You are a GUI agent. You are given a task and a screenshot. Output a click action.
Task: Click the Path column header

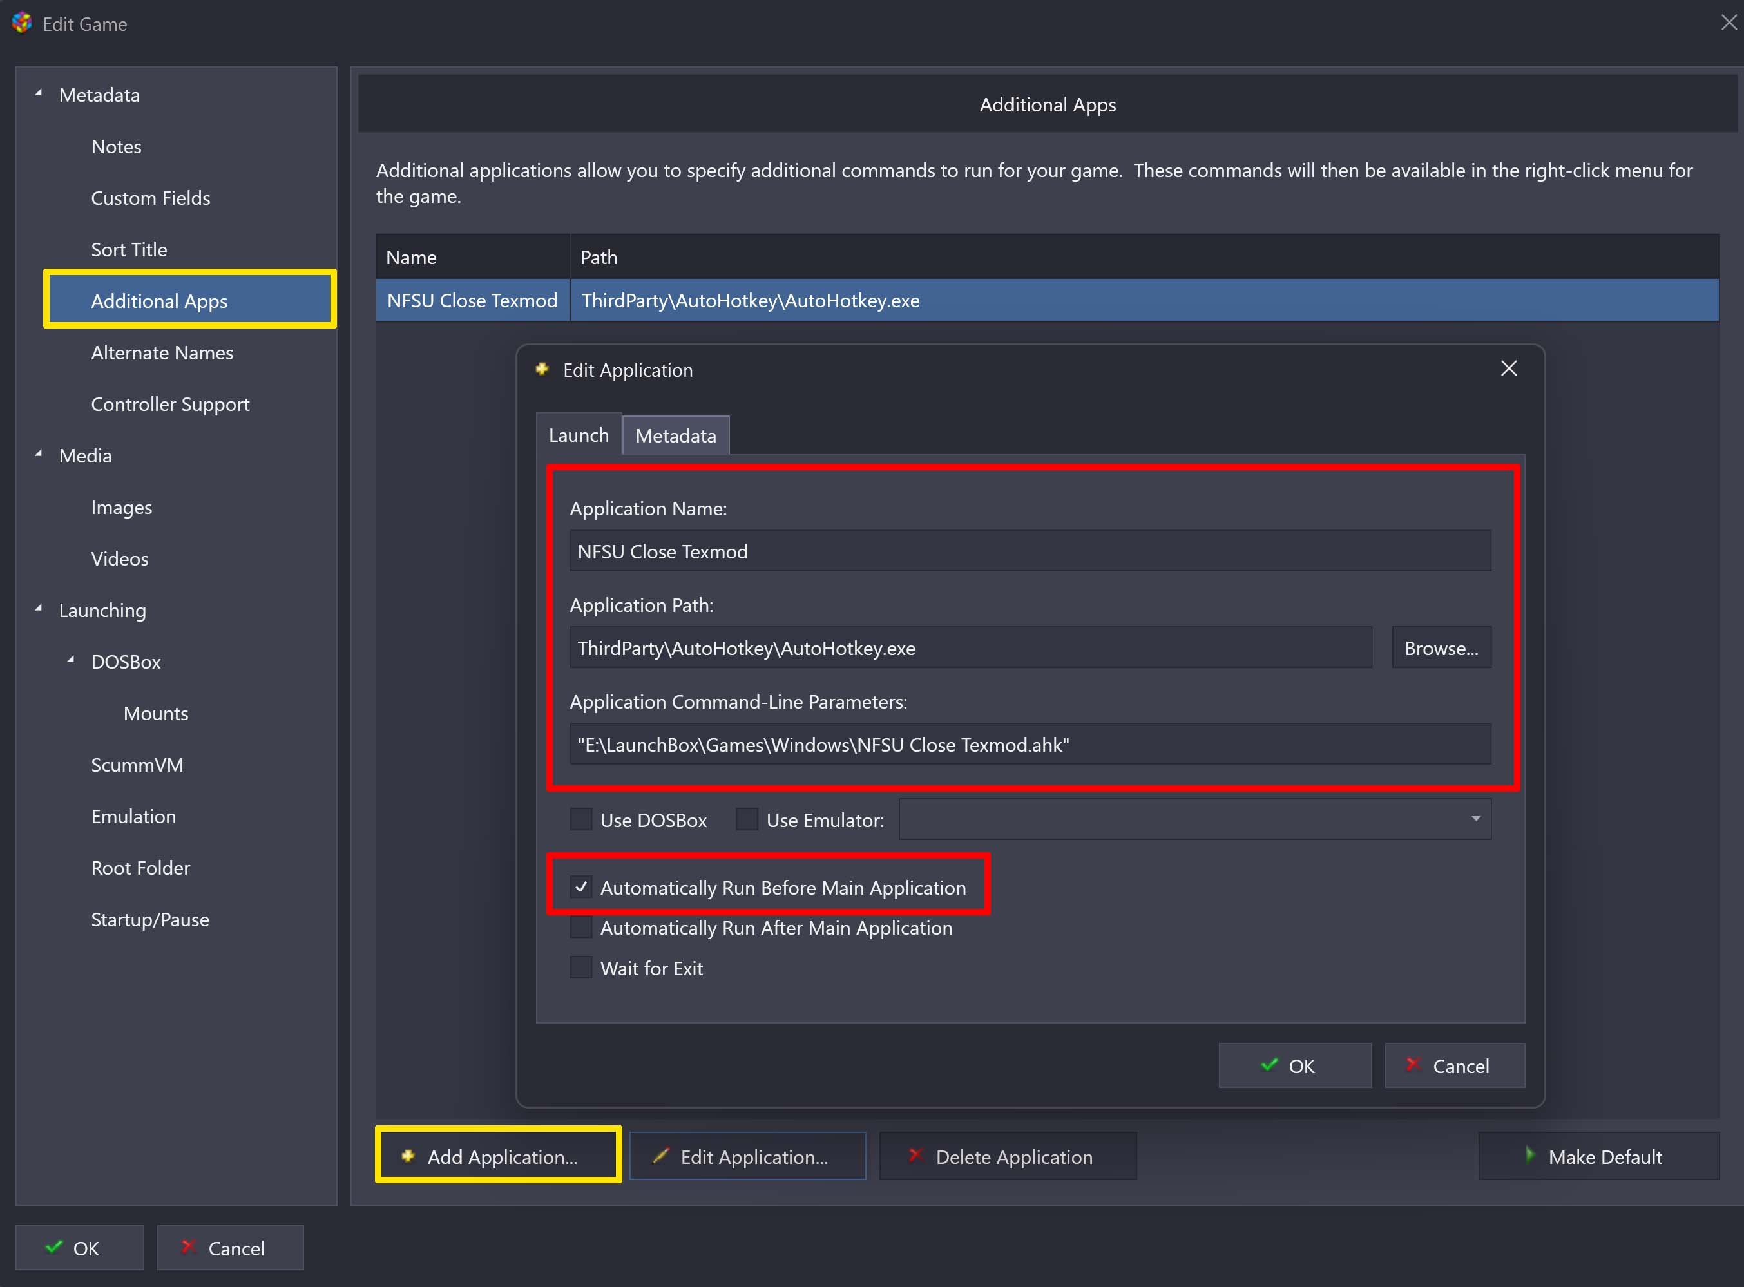click(1145, 257)
